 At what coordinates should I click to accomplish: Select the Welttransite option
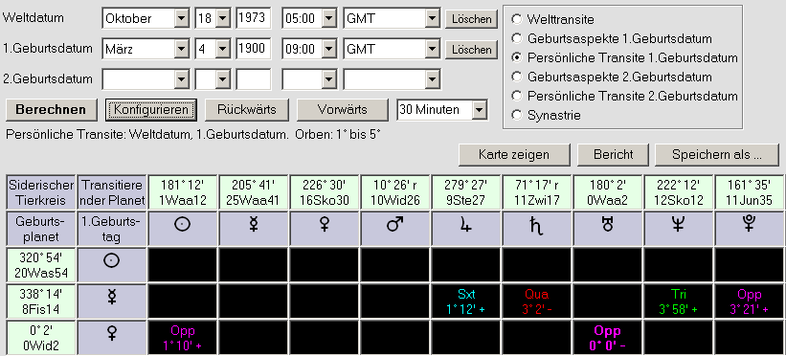pos(516,19)
